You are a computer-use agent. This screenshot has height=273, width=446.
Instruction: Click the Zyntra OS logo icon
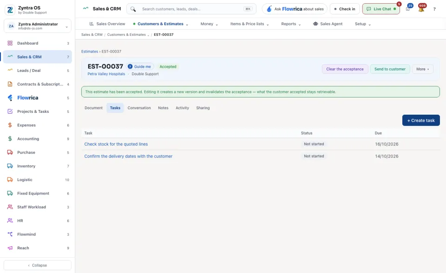click(10, 10)
